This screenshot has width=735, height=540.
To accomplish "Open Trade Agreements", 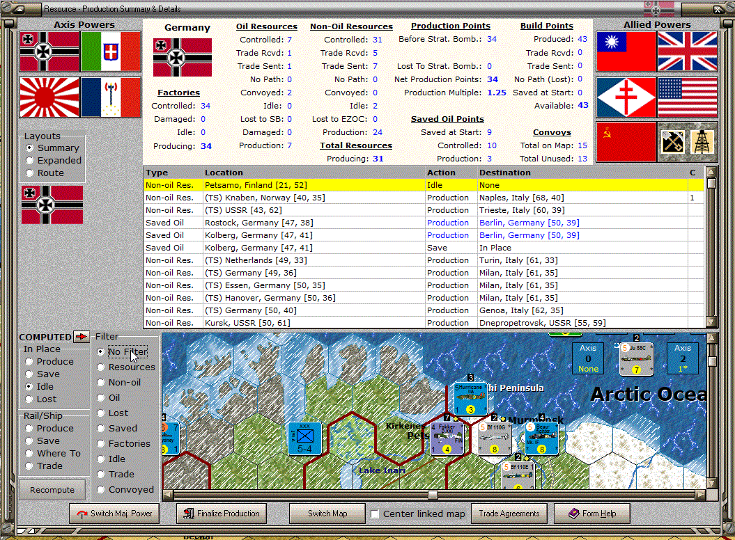I will tap(509, 514).
